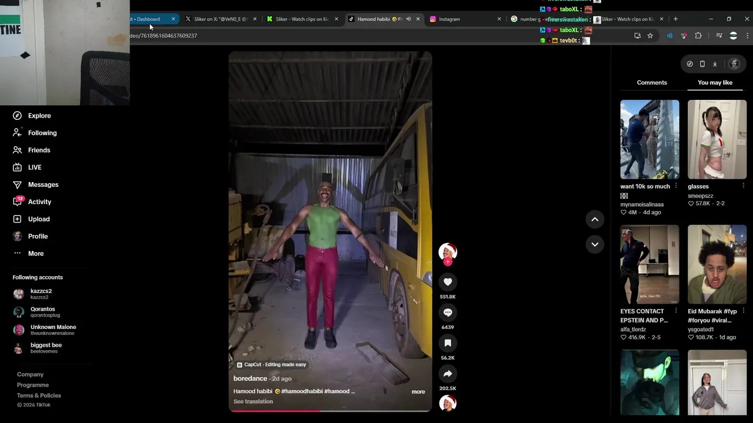This screenshot has height=423, width=753.
Task: Mute the Hamood habibi tab audio
Action: coord(408,19)
